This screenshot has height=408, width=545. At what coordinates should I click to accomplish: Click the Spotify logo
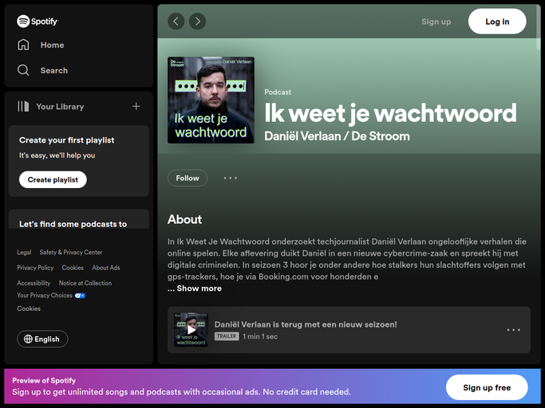click(38, 22)
